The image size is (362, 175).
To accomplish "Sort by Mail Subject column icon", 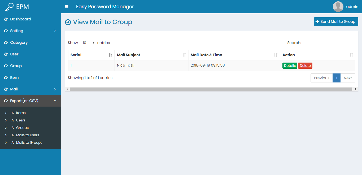I will (x=184, y=55).
